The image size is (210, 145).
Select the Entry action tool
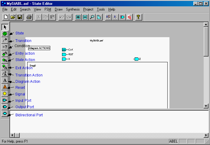[5, 53]
